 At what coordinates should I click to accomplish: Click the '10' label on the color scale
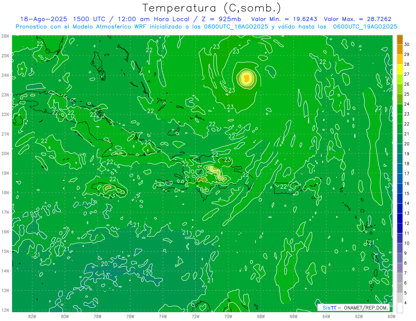(x=407, y=243)
